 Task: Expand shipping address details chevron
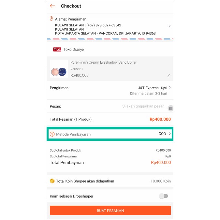tap(169, 26)
